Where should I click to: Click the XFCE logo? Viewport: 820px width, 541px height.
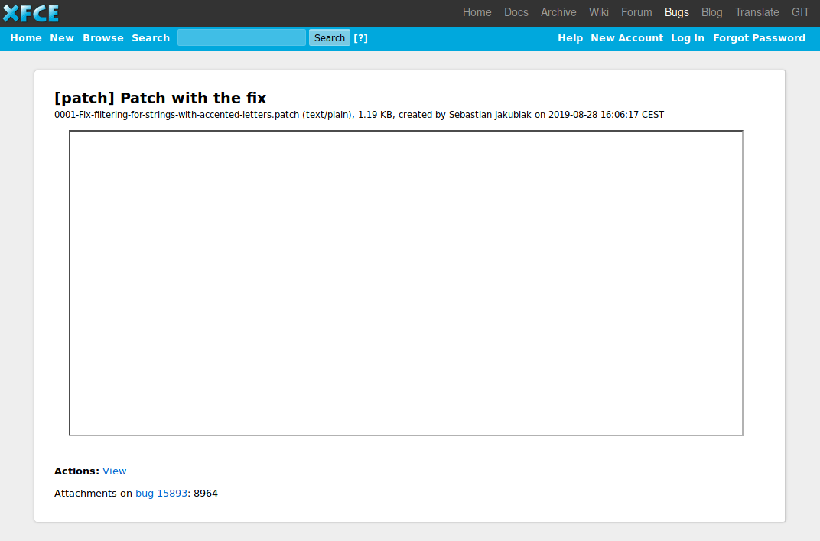click(31, 13)
